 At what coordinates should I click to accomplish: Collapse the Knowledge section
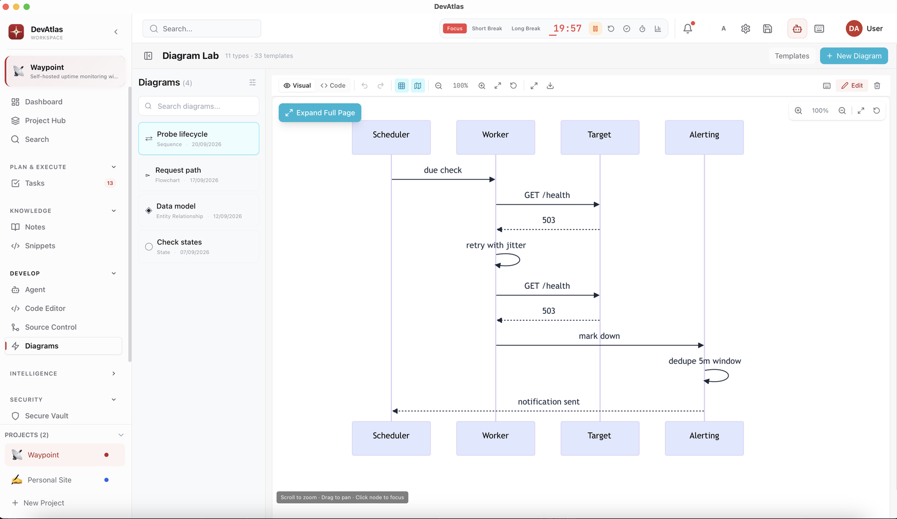pyautogui.click(x=114, y=211)
